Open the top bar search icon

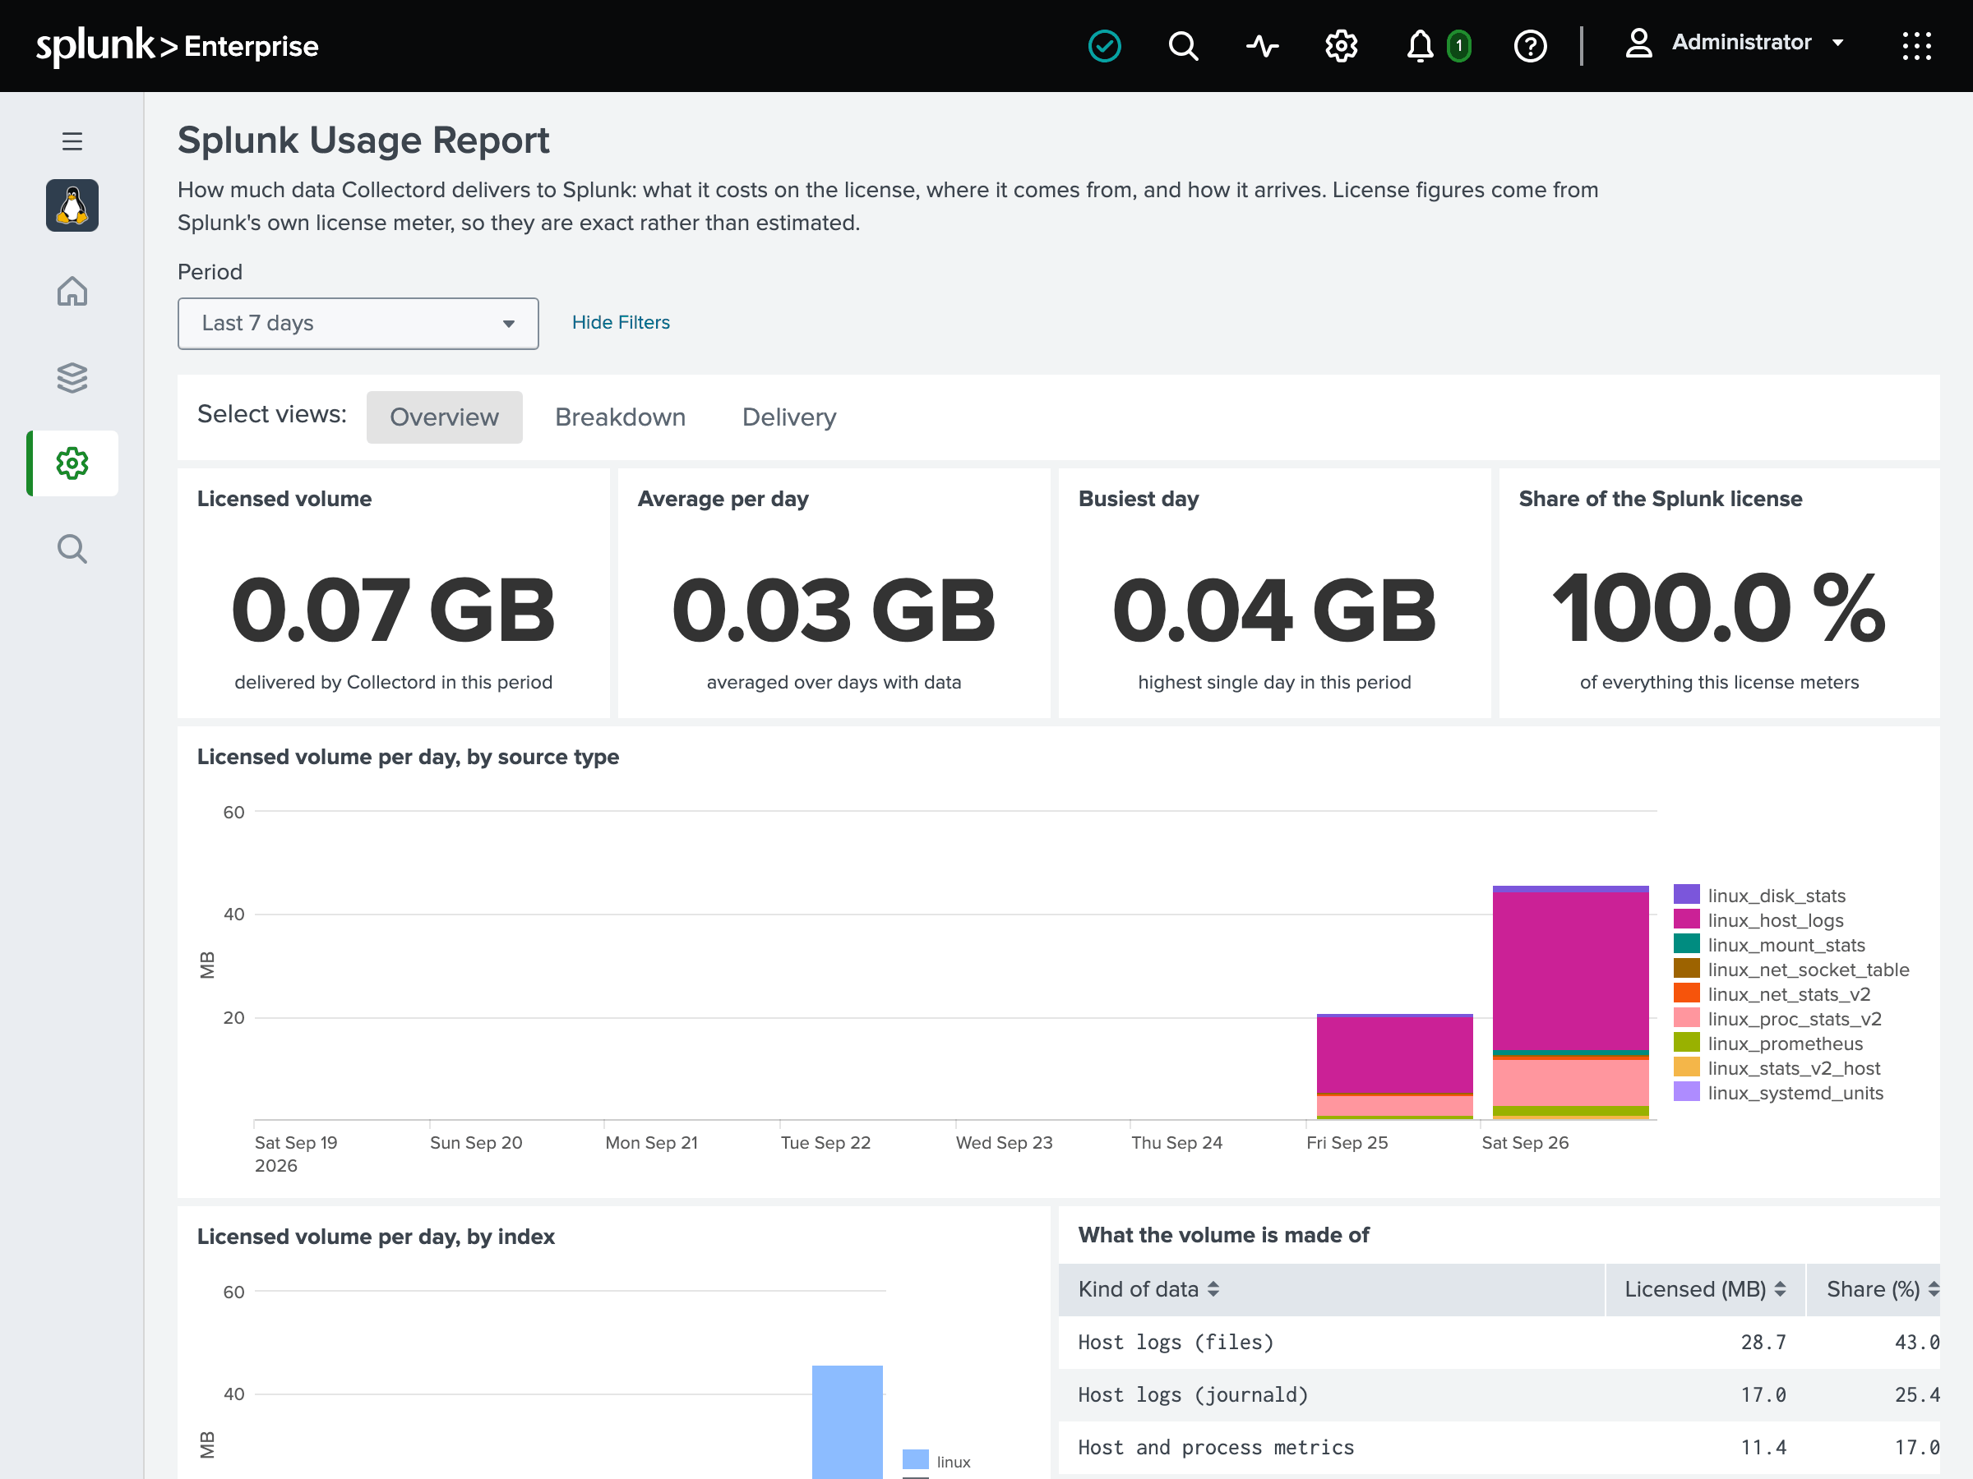click(1183, 45)
